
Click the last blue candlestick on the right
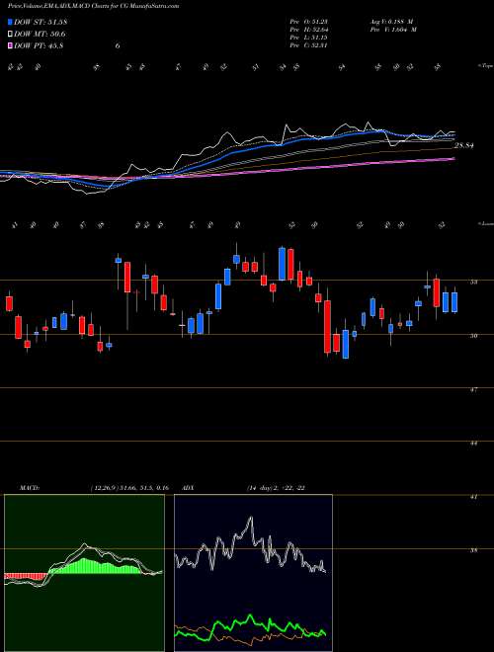click(x=454, y=302)
